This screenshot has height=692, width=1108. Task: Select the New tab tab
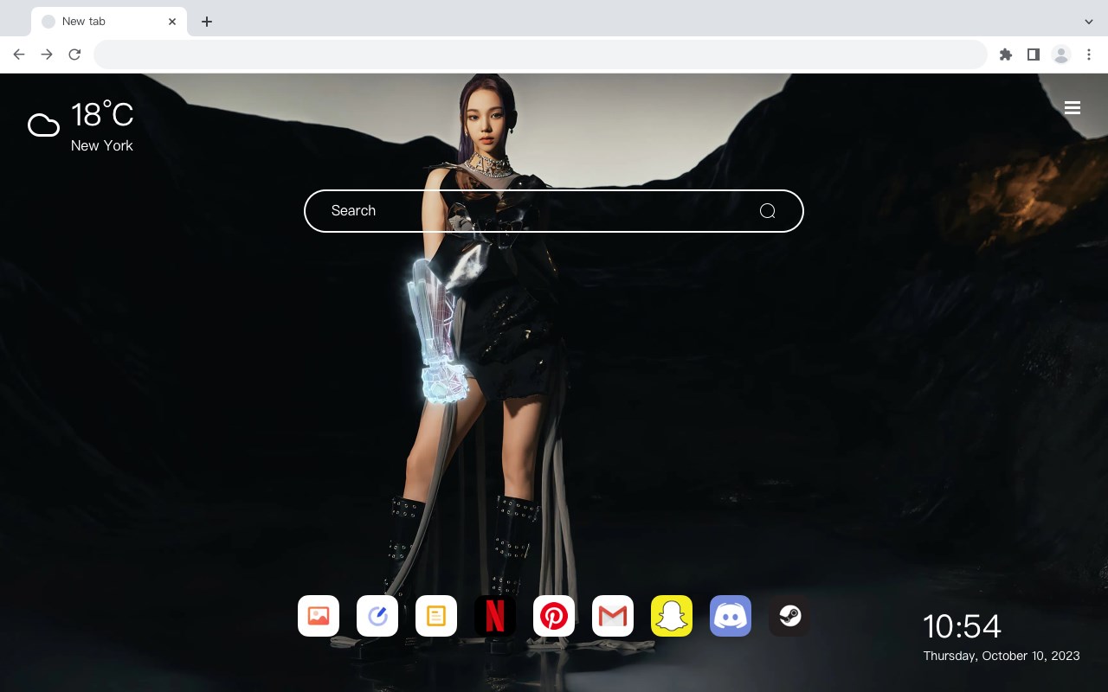click(x=109, y=22)
